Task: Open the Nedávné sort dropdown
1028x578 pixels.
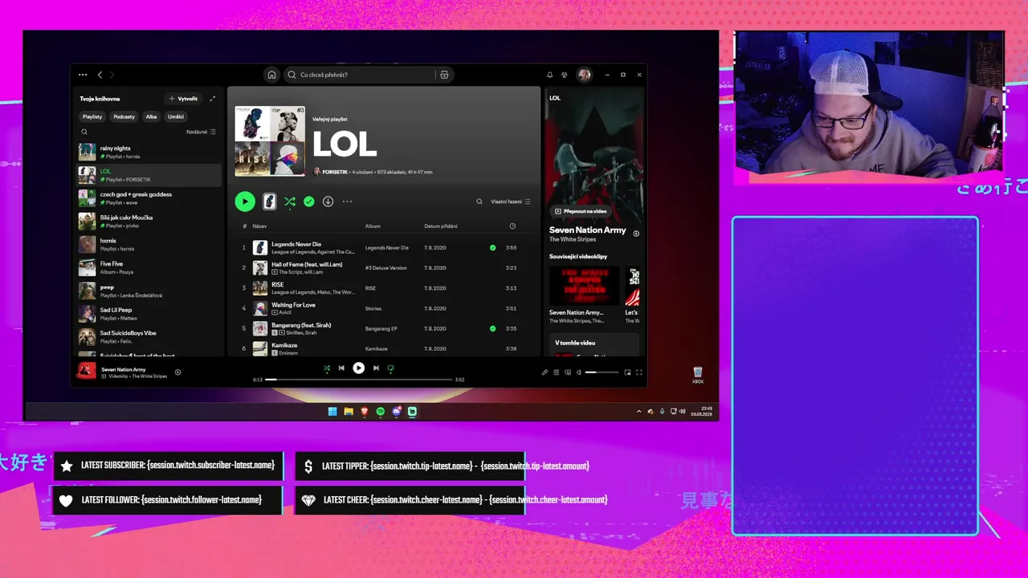Action: tap(201, 132)
